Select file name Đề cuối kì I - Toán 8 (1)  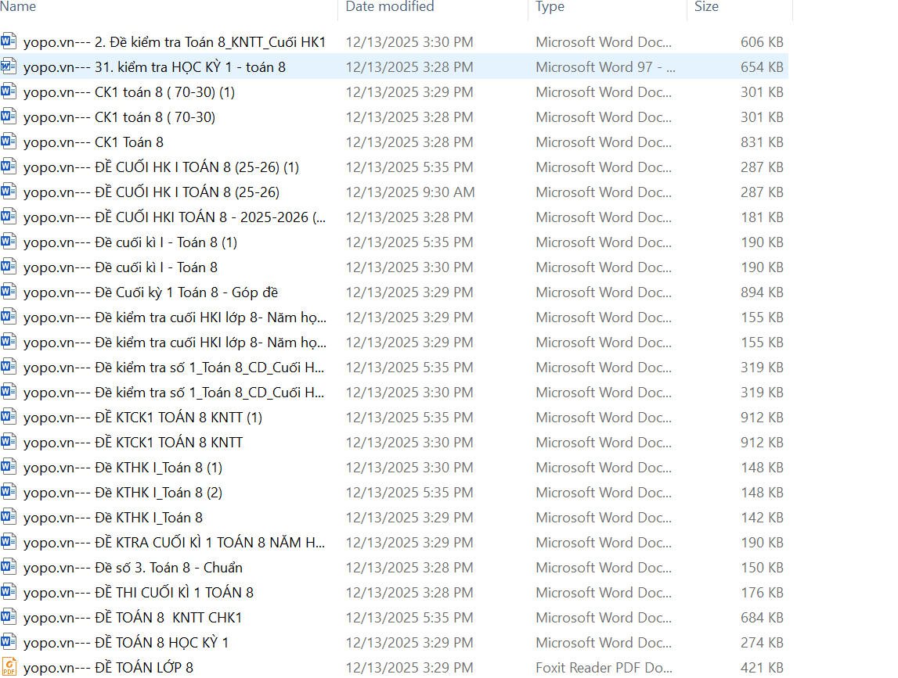click(x=130, y=242)
